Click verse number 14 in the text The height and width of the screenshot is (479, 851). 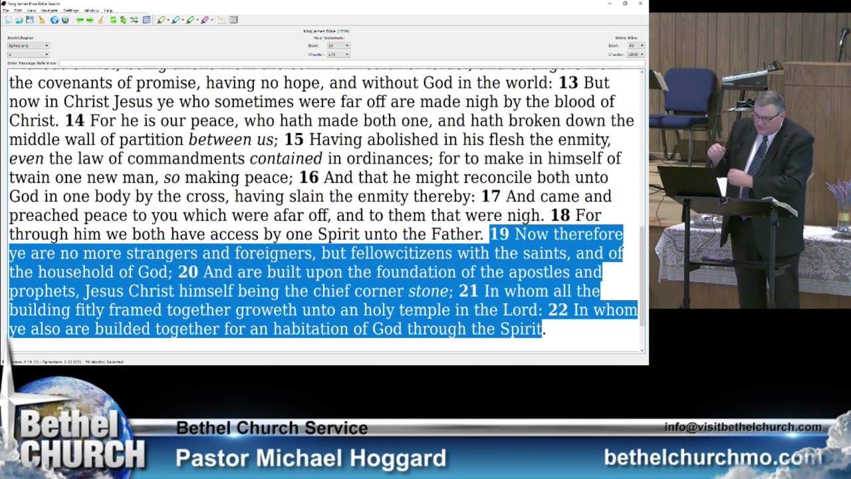click(x=74, y=120)
